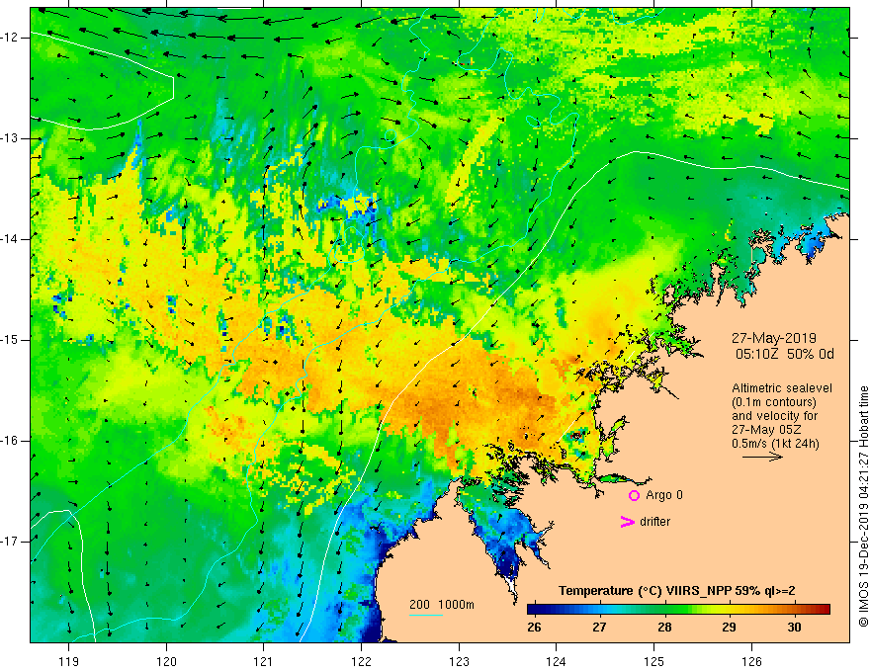
Task: Click the magenta Argo circle legend marker
Action: tap(634, 495)
